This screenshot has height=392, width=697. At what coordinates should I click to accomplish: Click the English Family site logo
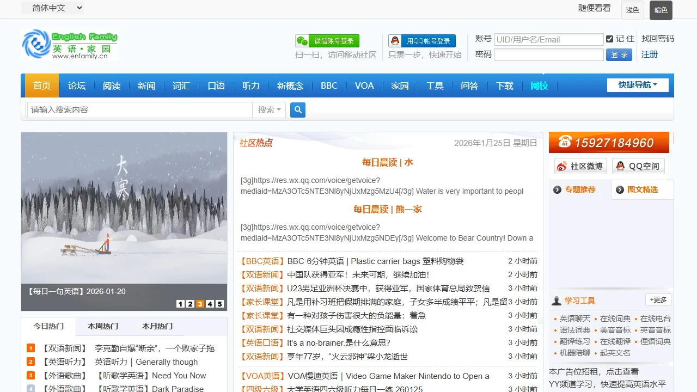point(70,45)
